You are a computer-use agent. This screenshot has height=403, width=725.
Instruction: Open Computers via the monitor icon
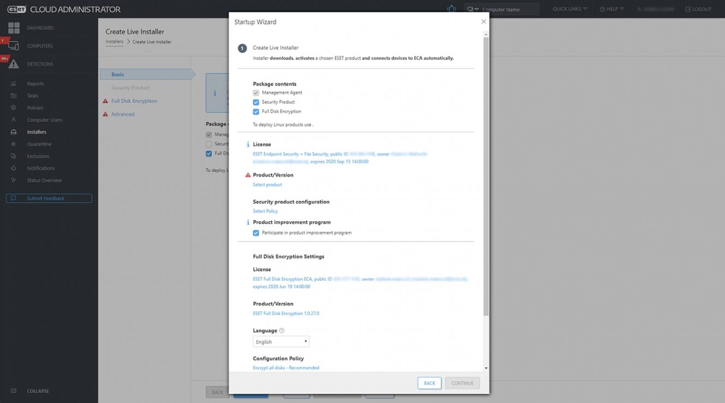[14, 46]
